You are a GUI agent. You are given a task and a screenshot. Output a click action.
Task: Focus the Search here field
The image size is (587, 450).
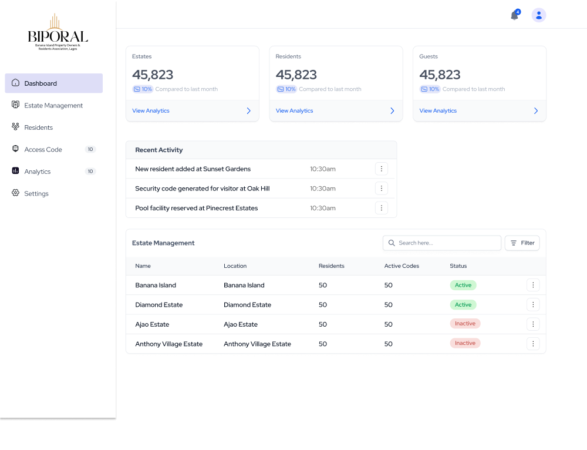click(442, 243)
